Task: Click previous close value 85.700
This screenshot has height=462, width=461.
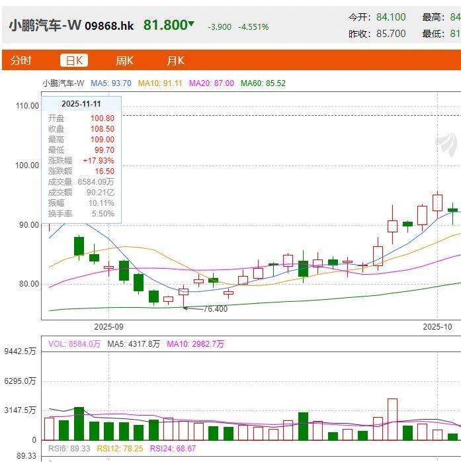Action: [x=391, y=34]
